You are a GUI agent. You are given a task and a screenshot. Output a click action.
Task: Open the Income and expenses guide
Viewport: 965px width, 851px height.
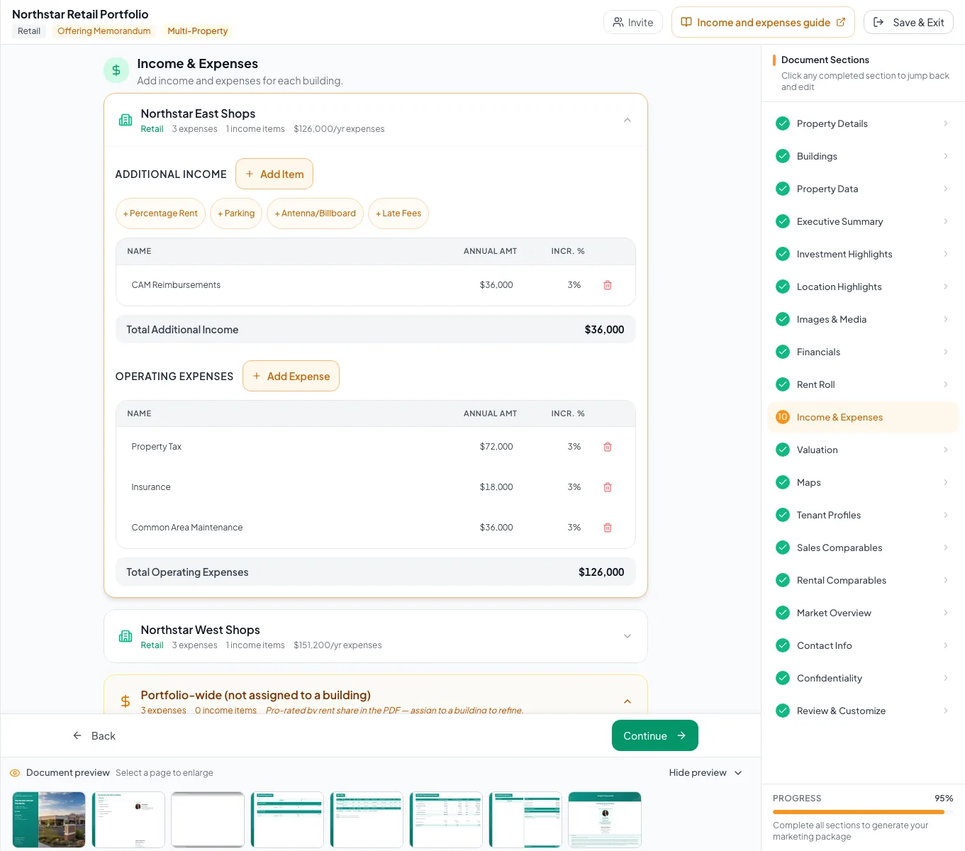pyautogui.click(x=763, y=23)
